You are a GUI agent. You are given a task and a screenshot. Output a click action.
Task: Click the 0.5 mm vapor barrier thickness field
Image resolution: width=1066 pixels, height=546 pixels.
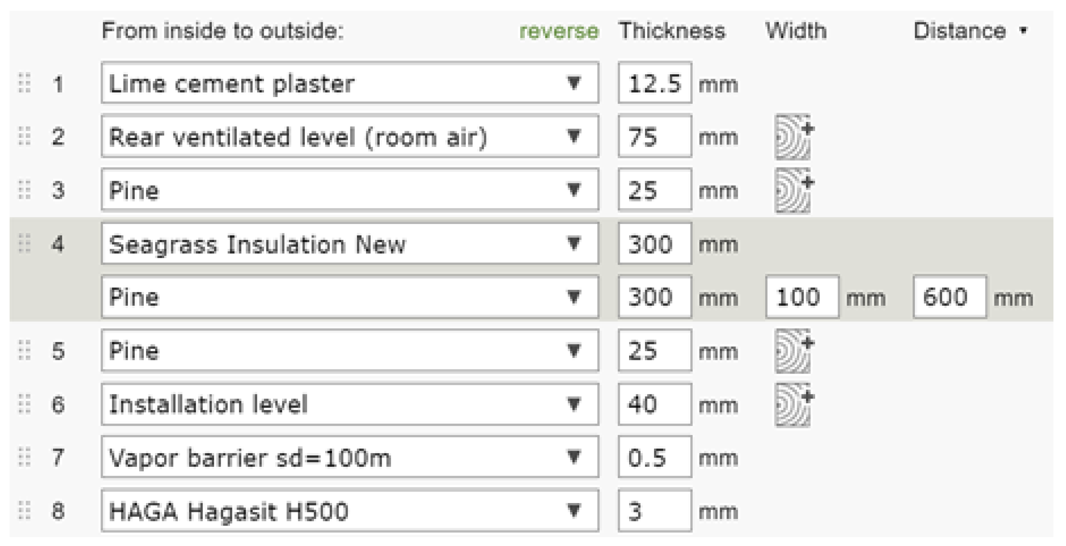[655, 457]
